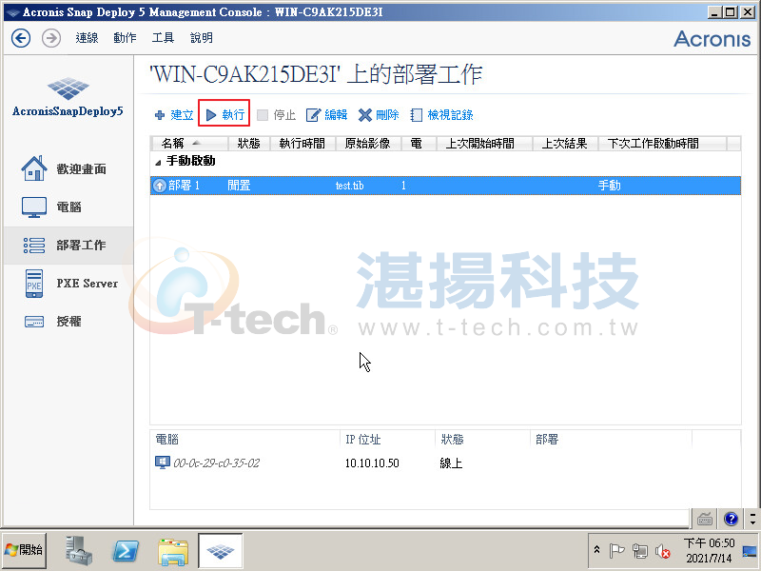
Task: Click the AcronisSnapDeploy5 logo
Action: [68, 97]
